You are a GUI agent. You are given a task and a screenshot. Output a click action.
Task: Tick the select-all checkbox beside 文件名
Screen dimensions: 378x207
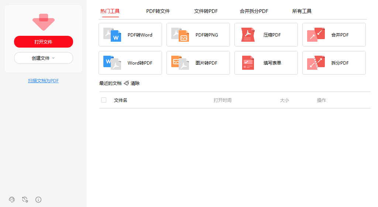pos(104,100)
